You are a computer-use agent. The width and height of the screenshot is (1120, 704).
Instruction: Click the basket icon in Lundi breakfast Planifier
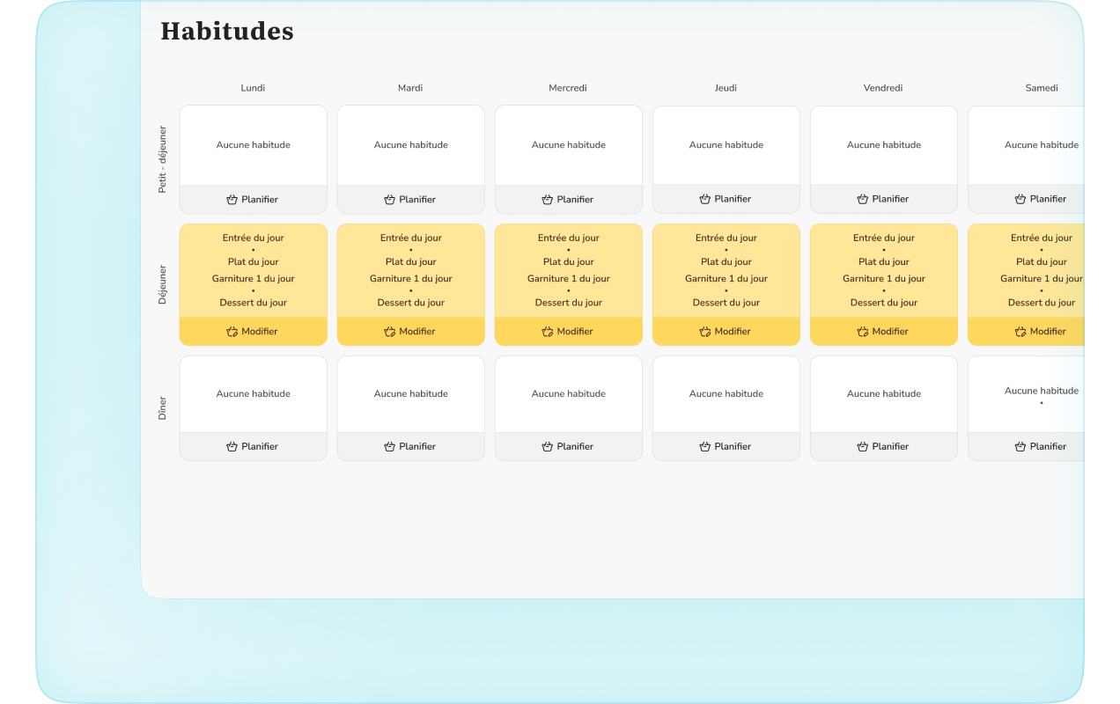(x=232, y=200)
